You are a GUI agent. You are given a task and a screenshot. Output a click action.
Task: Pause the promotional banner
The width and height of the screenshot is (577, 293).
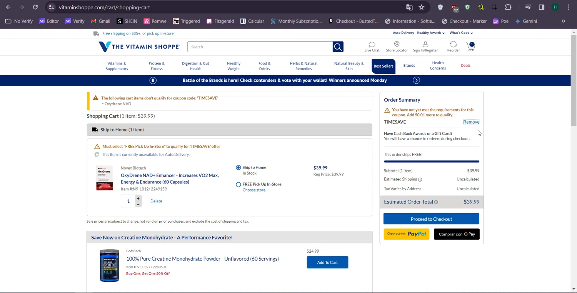153,80
